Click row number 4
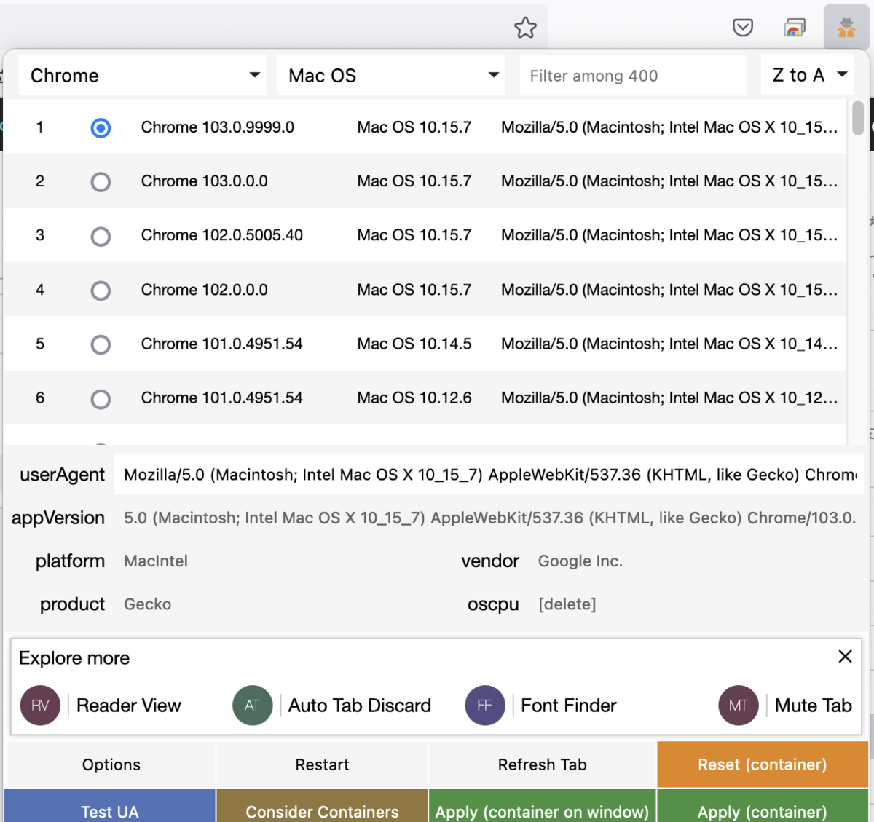The height and width of the screenshot is (822, 874). point(40,290)
